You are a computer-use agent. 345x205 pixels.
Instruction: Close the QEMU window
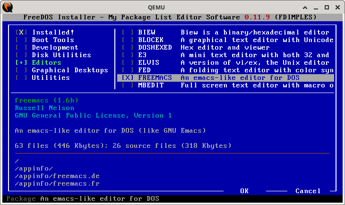pyautogui.click(x=338, y=8)
